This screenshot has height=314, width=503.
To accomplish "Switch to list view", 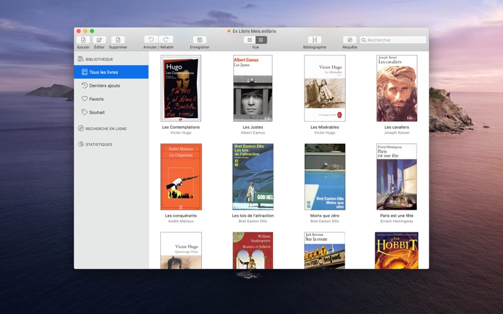I will click(250, 40).
